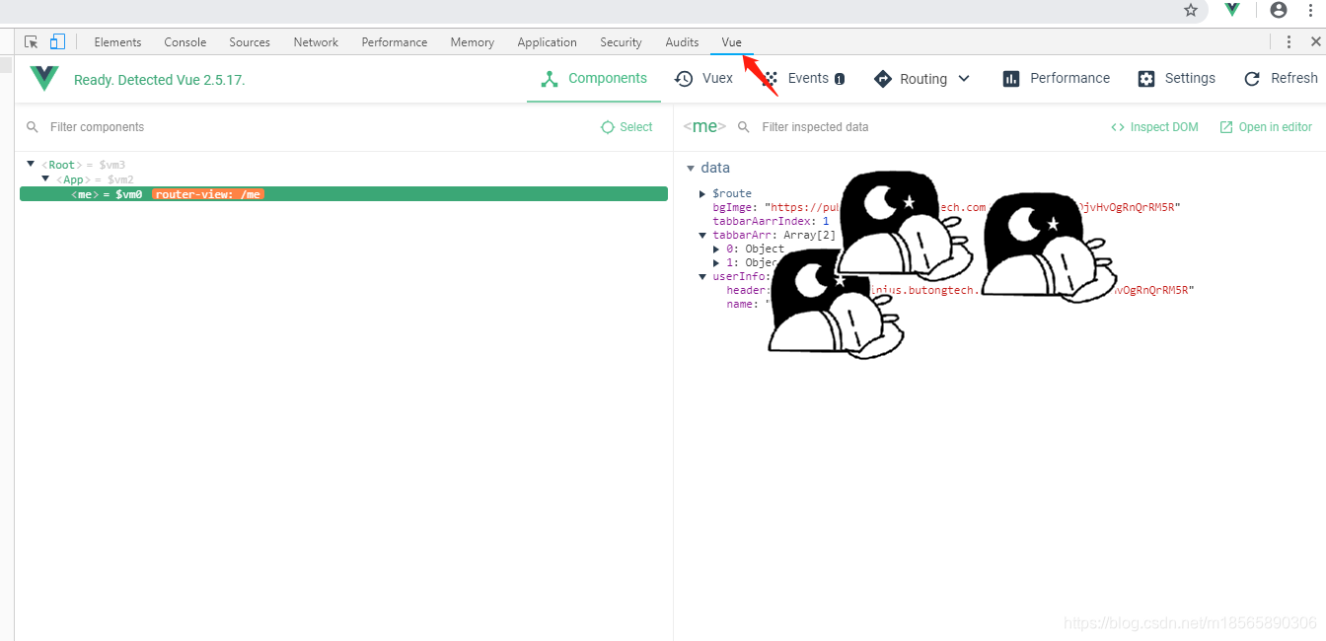1326x641 pixels.
Task: Click the router-view: /me badge
Action: [208, 194]
